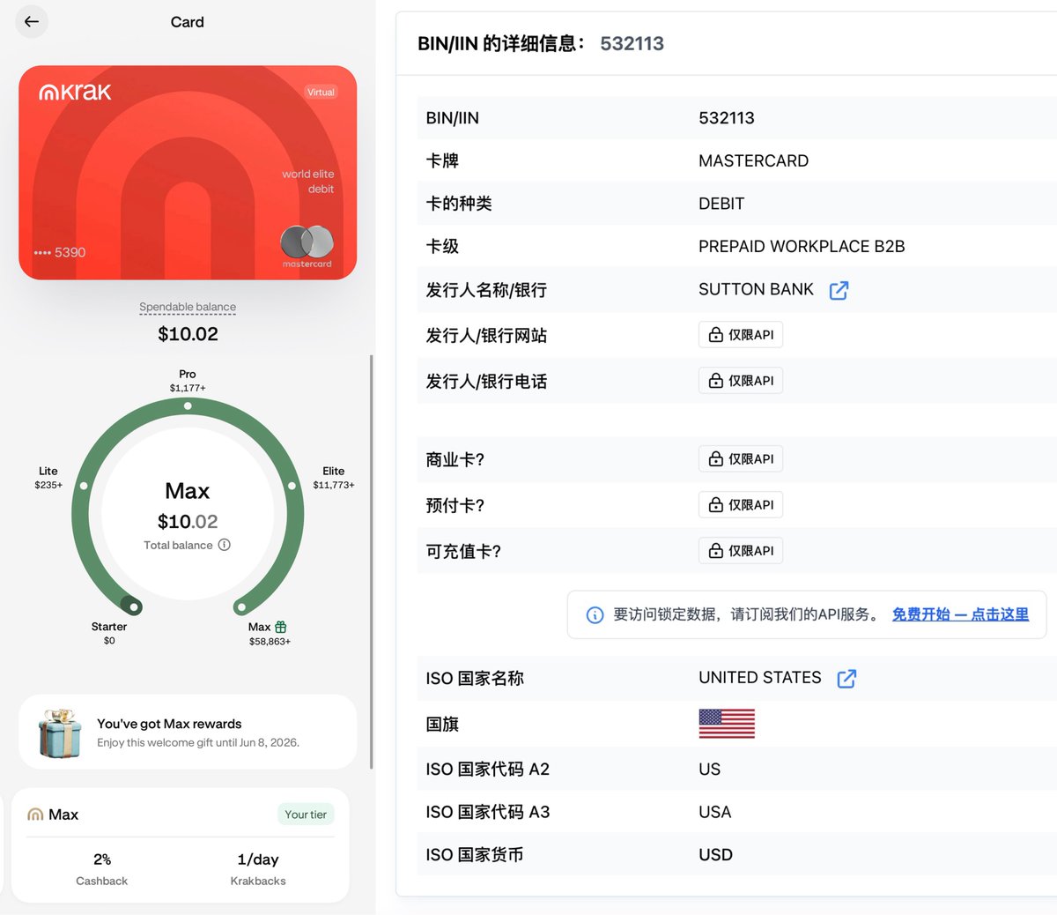The image size is (1057, 915).
Task: Click 532113 value in BIN/IIN row
Action: point(727,118)
